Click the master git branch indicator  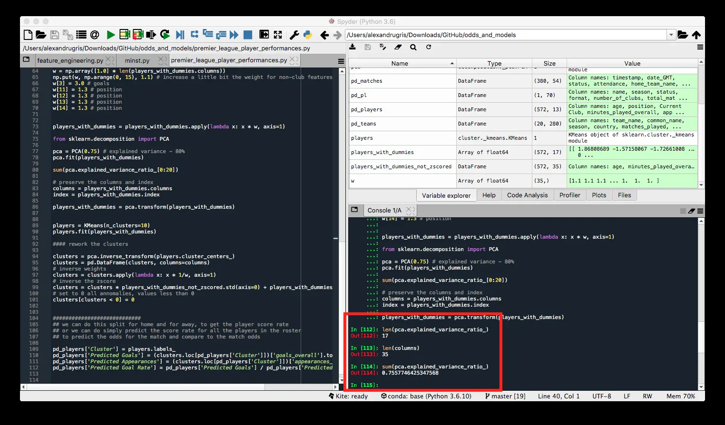(505, 396)
